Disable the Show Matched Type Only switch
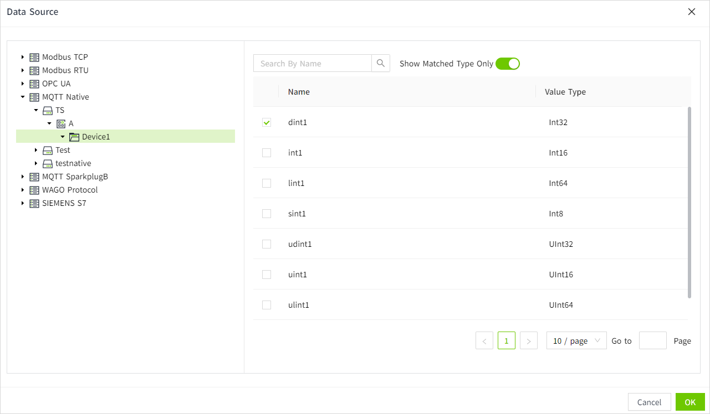The height and width of the screenshot is (414, 710). point(507,64)
